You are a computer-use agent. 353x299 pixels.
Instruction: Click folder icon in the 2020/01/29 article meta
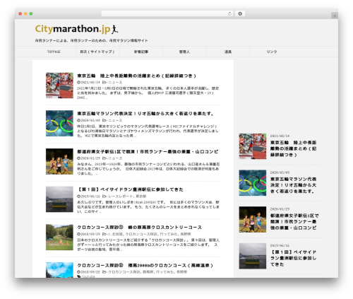point(104,158)
